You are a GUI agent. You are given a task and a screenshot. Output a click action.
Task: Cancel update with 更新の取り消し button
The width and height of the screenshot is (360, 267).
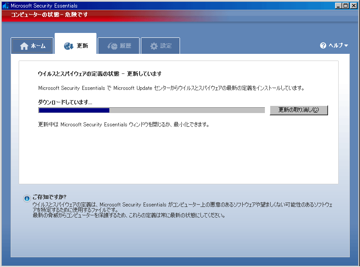(x=299, y=110)
